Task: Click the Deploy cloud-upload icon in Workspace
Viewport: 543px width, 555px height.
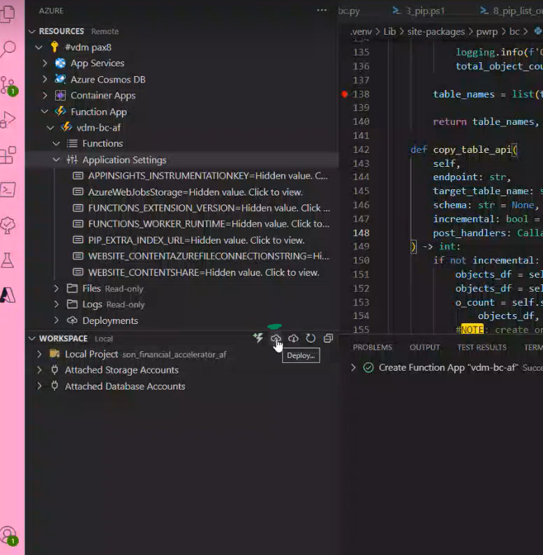Action: click(276, 339)
